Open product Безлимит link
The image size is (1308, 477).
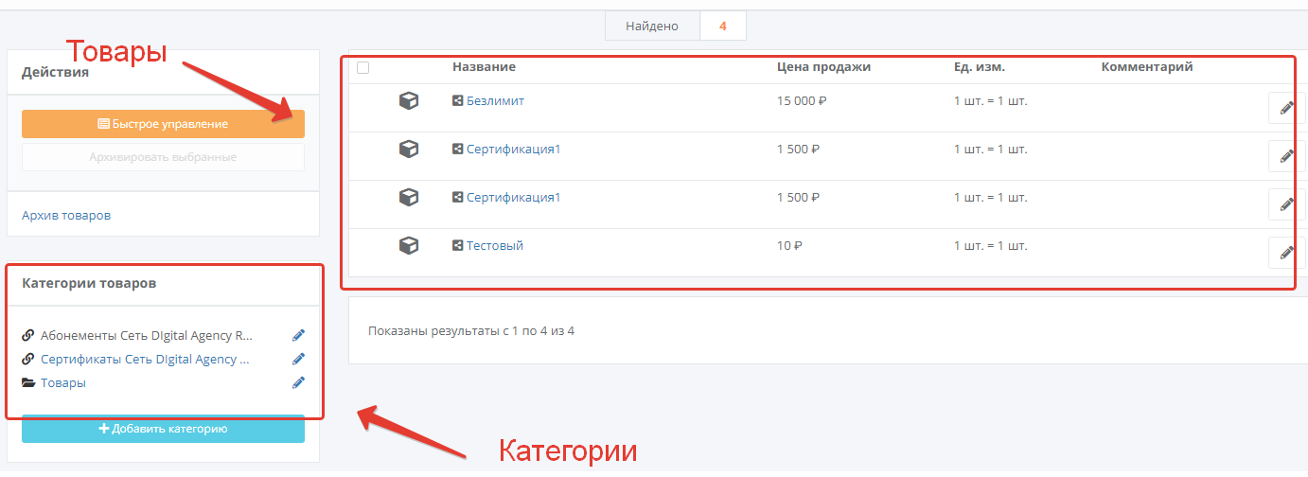pos(495,100)
